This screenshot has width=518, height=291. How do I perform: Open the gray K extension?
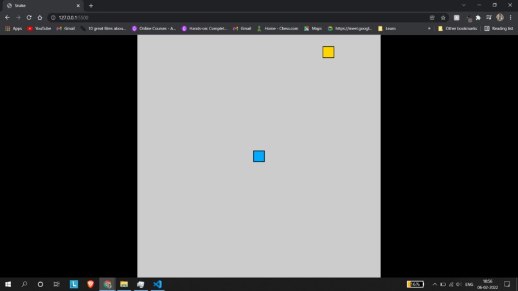click(456, 17)
